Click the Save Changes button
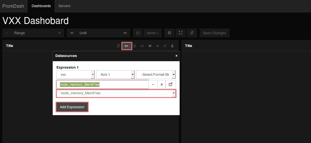Screen dimensions: 311x143 point(214,33)
